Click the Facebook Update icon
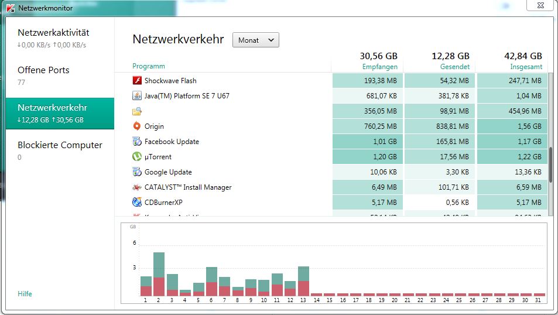The image size is (558, 315). [137, 141]
